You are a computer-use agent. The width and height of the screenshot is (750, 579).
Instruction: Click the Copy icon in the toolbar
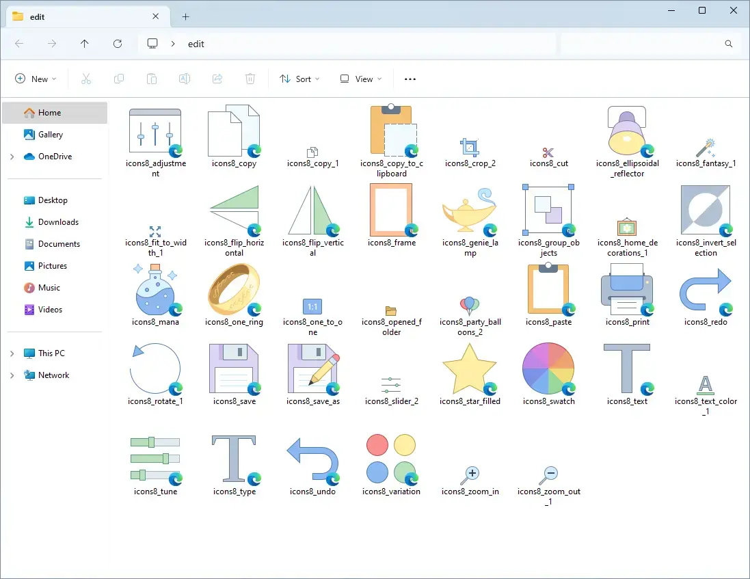[x=119, y=79]
